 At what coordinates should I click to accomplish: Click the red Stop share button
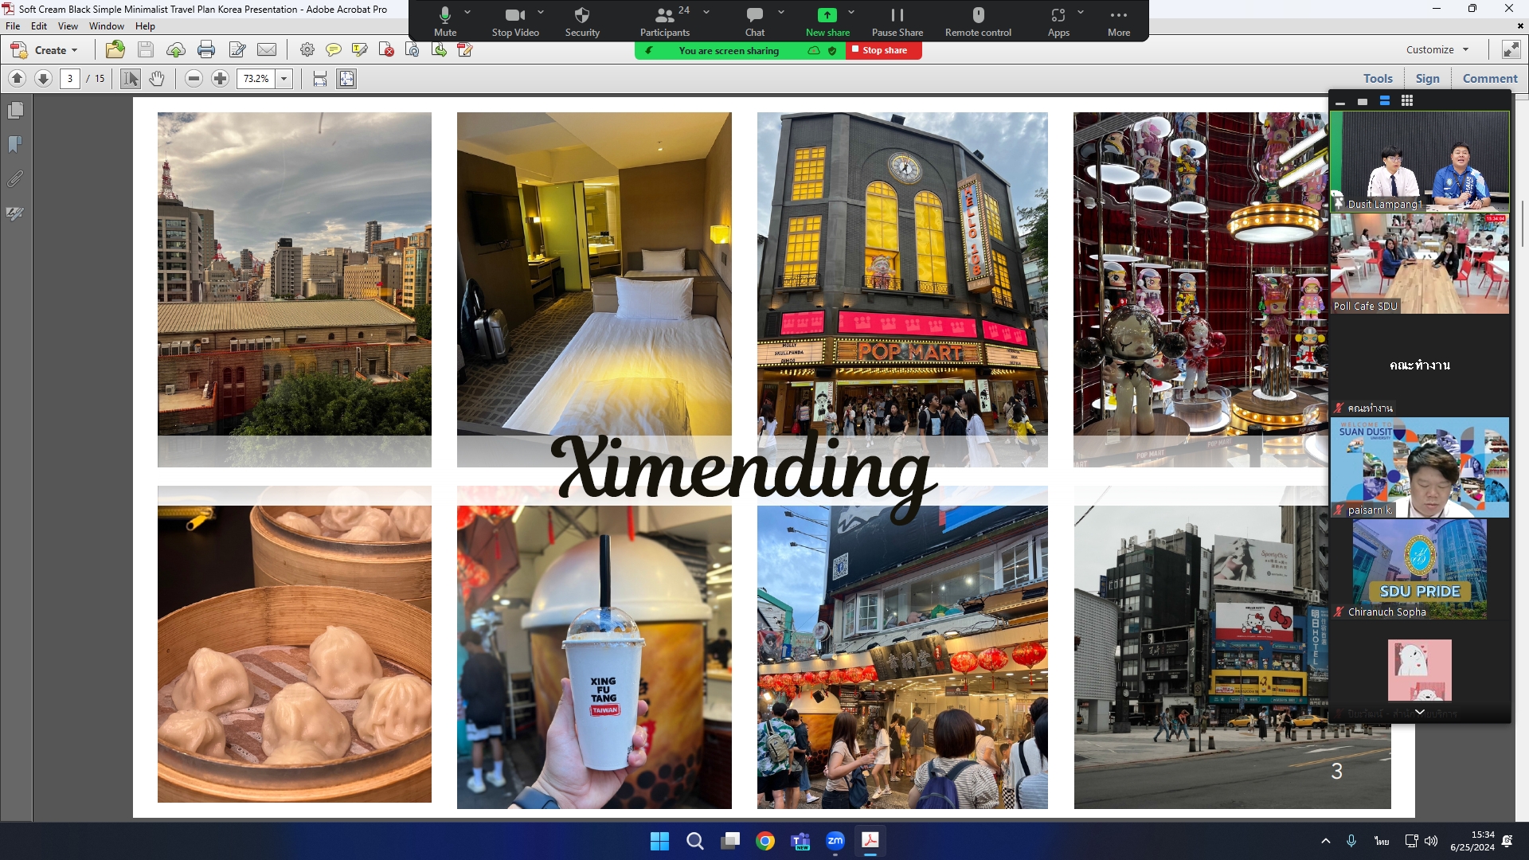[x=884, y=50]
